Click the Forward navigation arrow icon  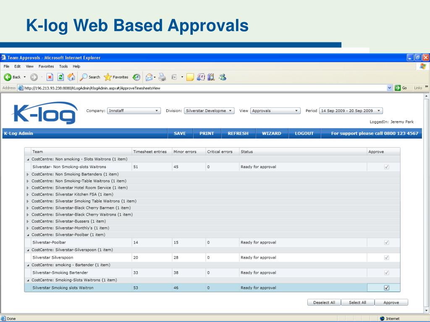34,77
